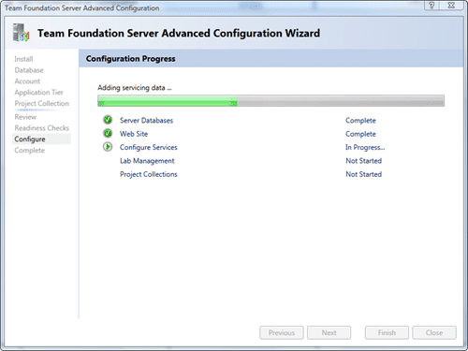Click the help question mark button
This screenshot has height=351, width=468.
431,6
